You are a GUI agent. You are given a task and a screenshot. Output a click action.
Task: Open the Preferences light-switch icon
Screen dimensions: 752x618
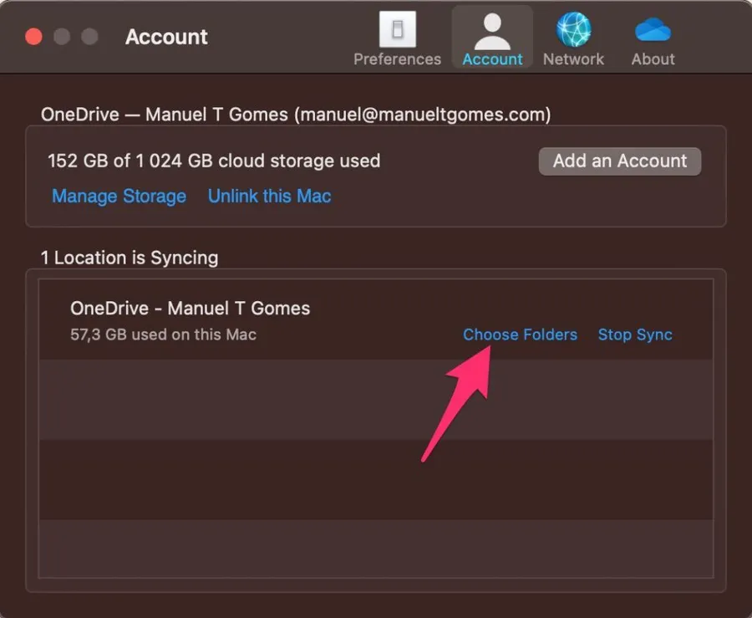click(397, 29)
